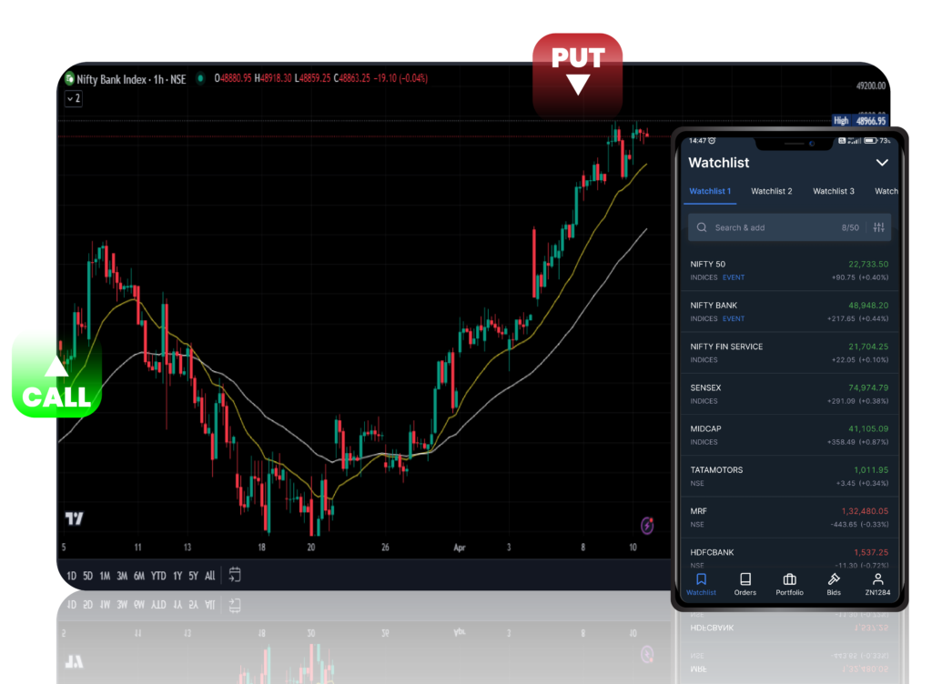This screenshot has height=684, width=932.
Task: Open watchlist filter settings sliders icon
Action: tap(878, 227)
